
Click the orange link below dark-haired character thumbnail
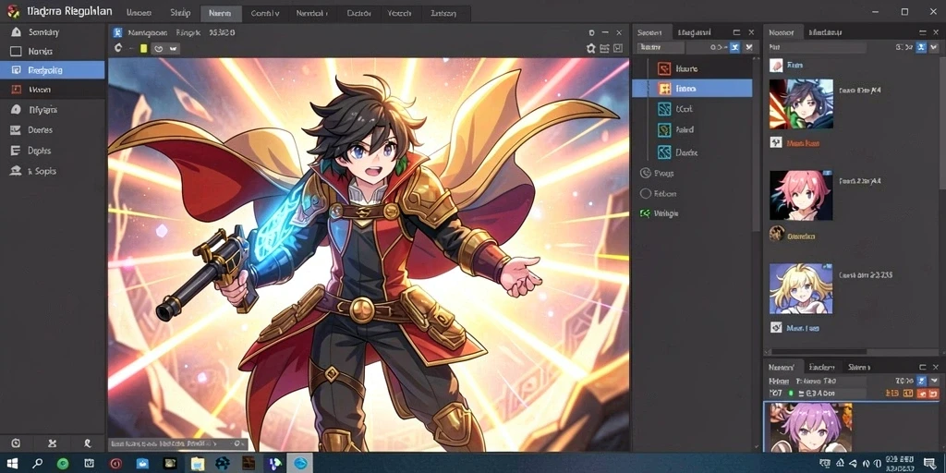click(803, 143)
